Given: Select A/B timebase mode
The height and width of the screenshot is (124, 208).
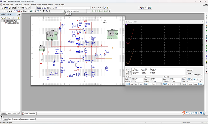Looking at the screenshot, I should tap(140, 84).
